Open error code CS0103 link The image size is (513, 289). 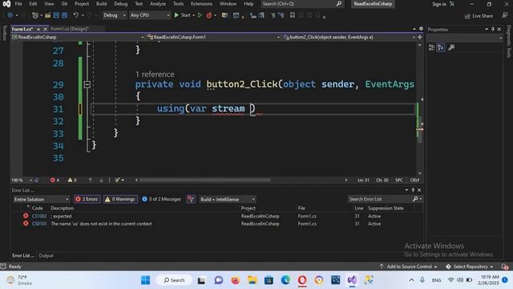point(39,224)
